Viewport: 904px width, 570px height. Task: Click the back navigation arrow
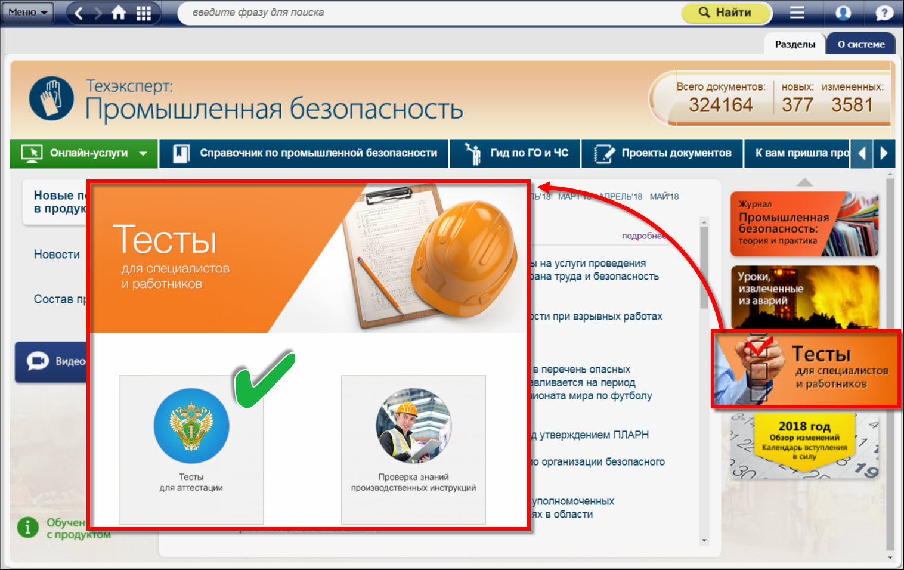coord(78,13)
